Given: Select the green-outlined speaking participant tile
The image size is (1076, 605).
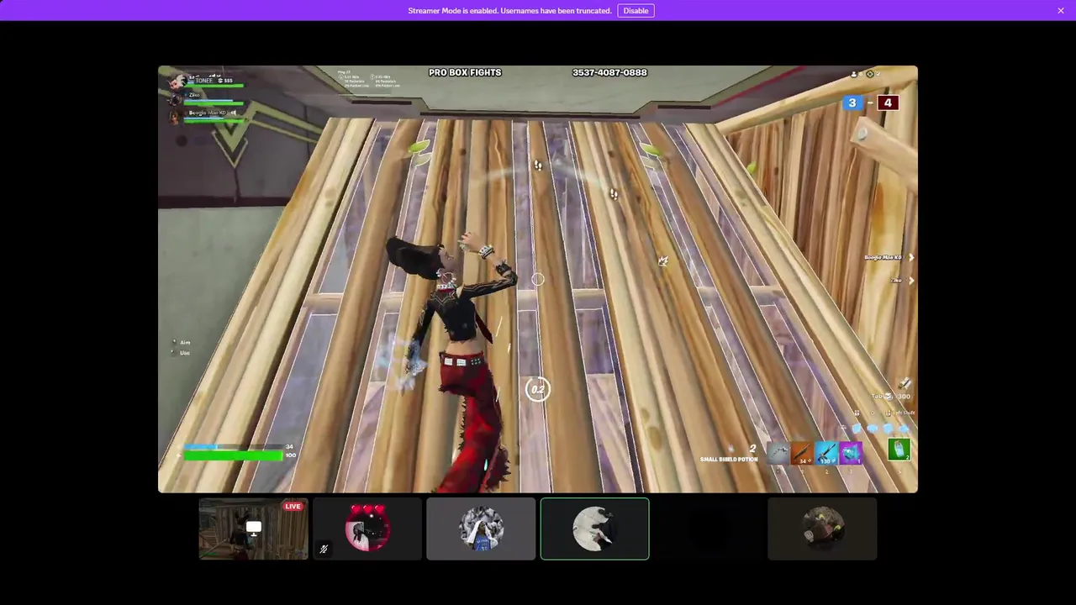Looking at the screenshot, I should (594, 529).
